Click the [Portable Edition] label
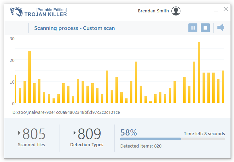 52,10
